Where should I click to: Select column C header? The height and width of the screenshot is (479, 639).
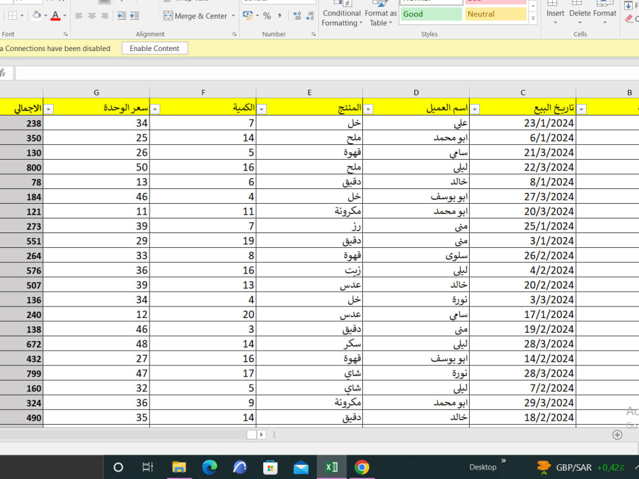(x=523, y=93)
